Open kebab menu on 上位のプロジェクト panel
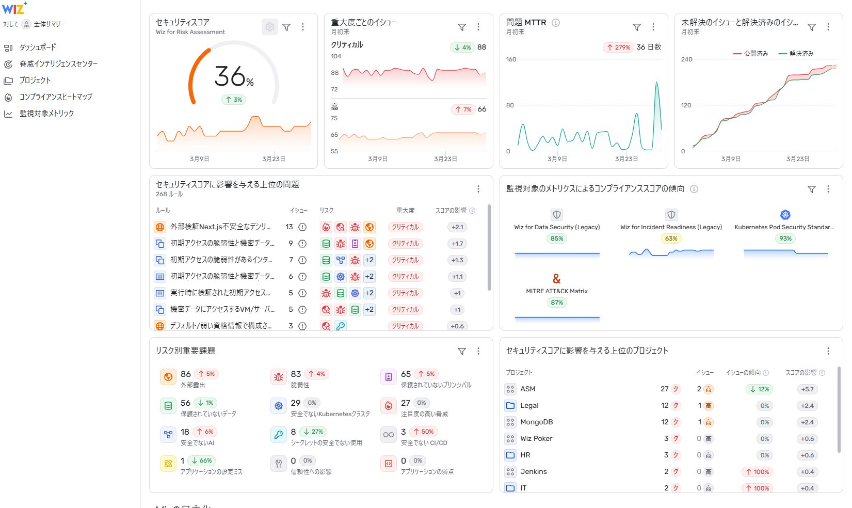 (828, 351)
